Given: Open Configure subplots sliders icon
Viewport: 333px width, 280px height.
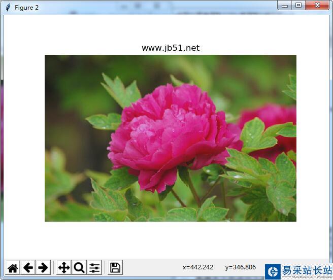Looking at the screenshot, I should tap(94, 267).
